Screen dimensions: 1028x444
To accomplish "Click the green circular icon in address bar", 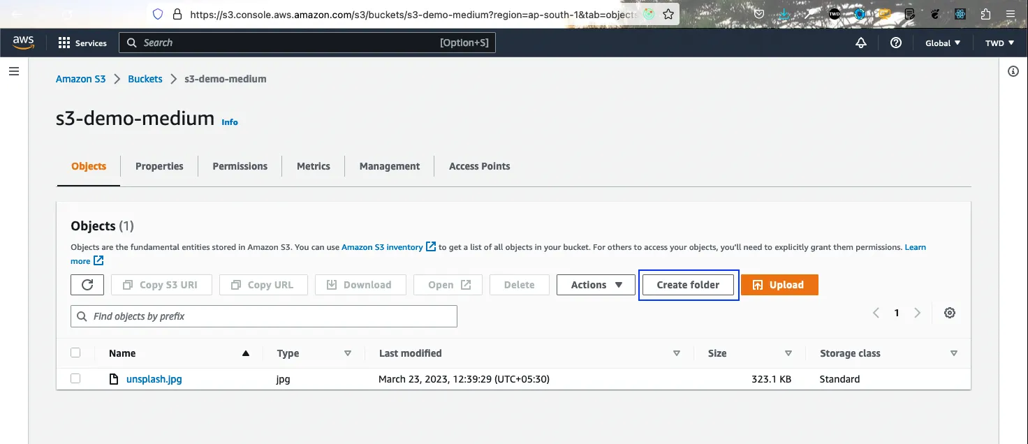I will click(x=649, y=14).
